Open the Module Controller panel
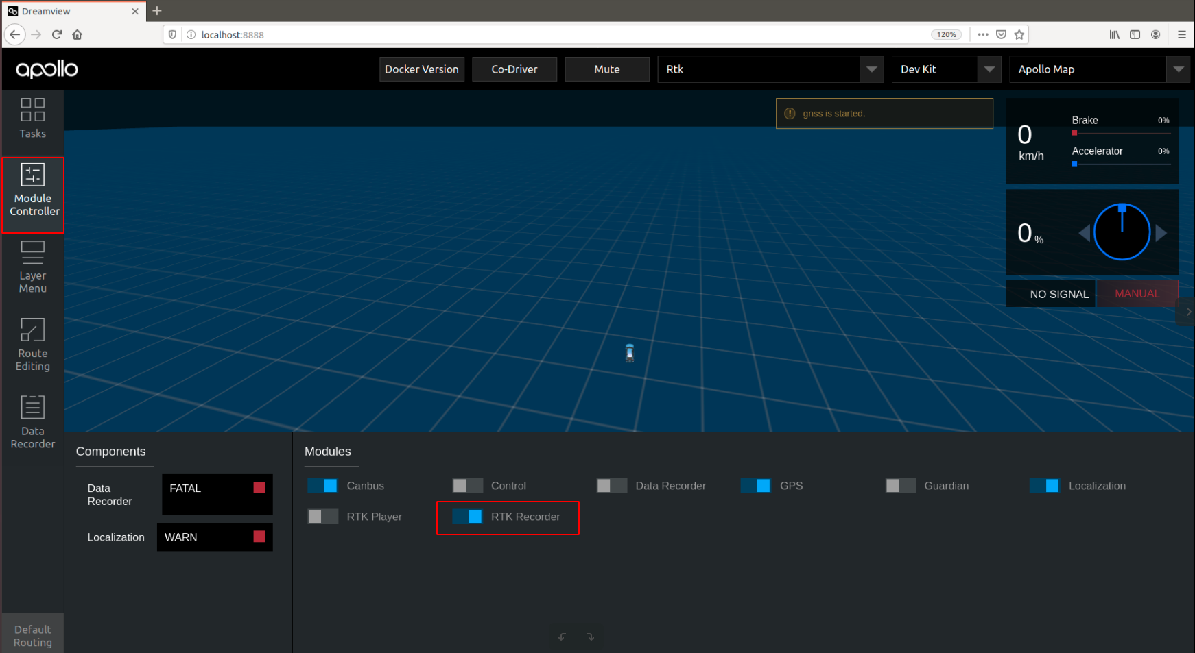This screenshot has width=1195, height=653. (33, 195)
